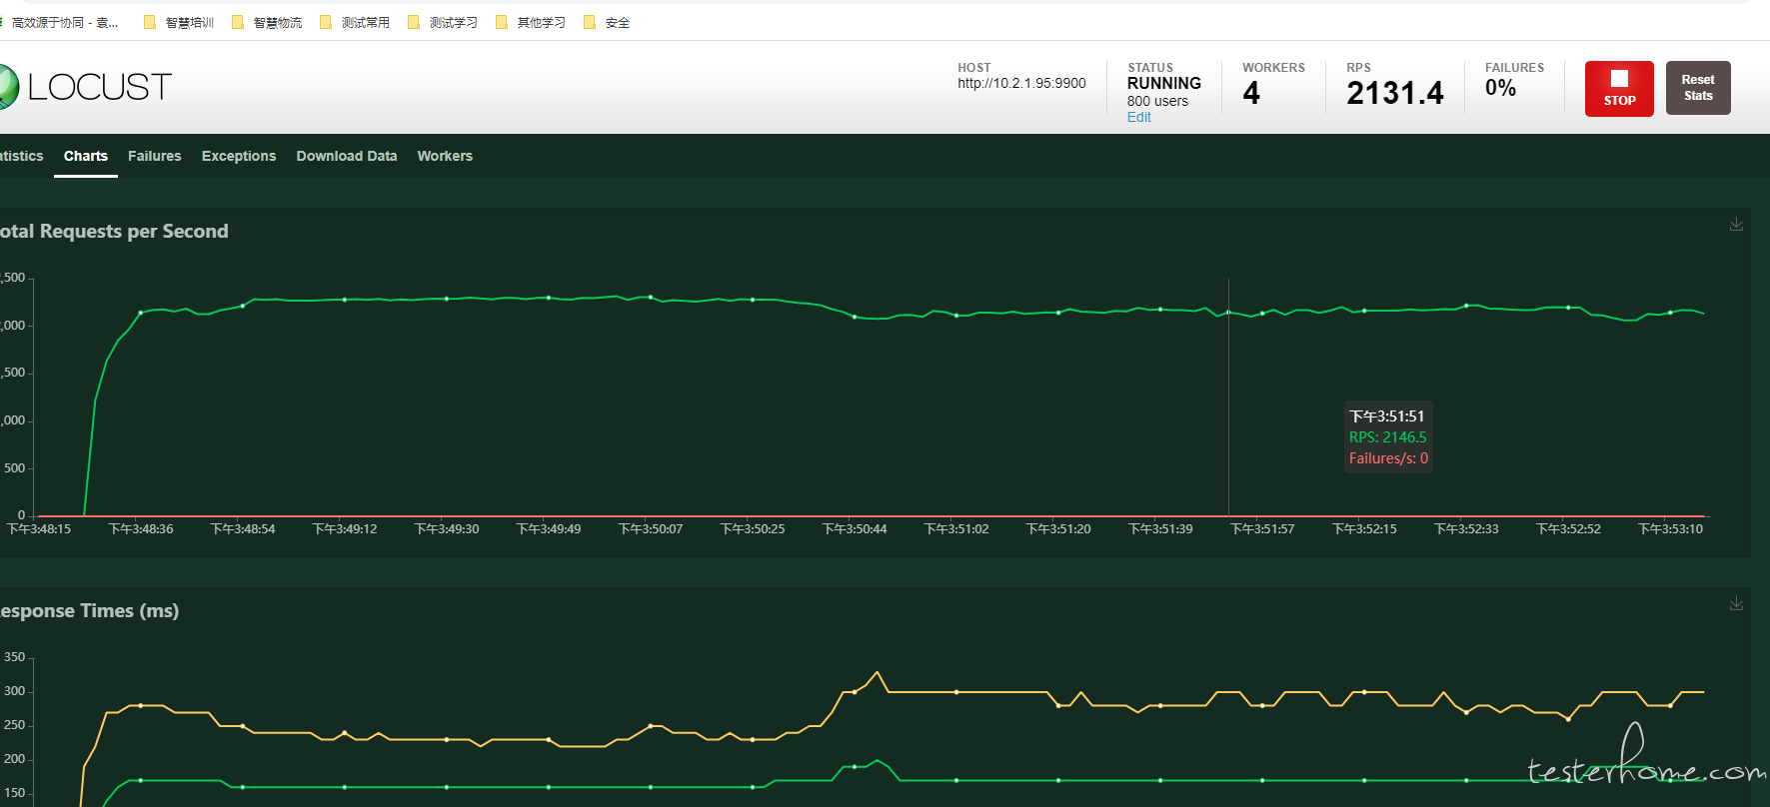Click the 下午3:50:44 axis label
The image size is (1770, 807).
(x=855, y=528)
